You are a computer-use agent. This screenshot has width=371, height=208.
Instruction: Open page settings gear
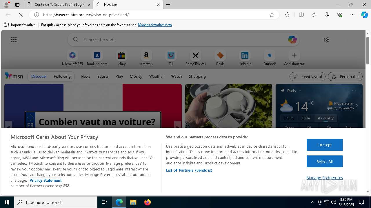point(327,40)
